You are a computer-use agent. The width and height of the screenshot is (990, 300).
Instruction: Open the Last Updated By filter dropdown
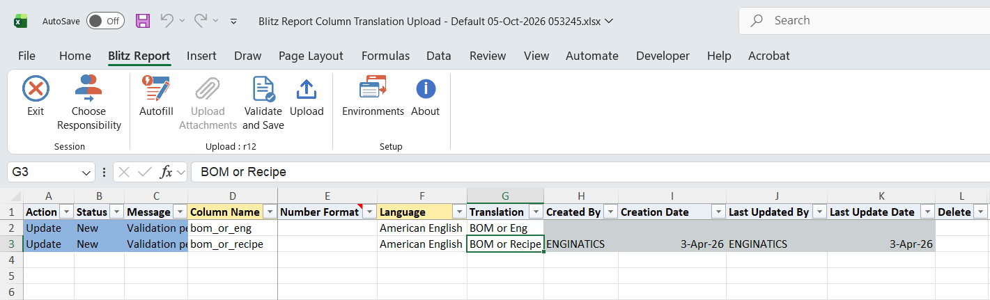point(819,212)
